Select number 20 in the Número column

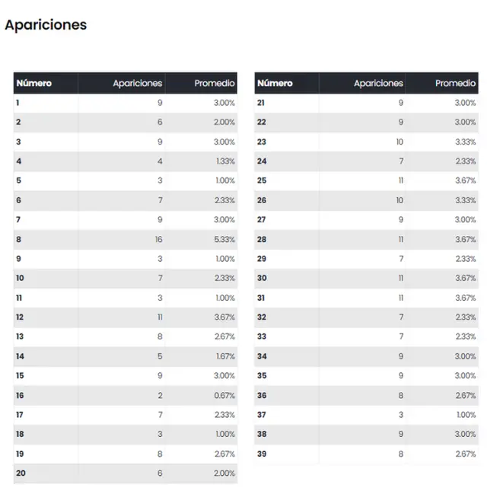pyautogui.click(x=21, y=473)
